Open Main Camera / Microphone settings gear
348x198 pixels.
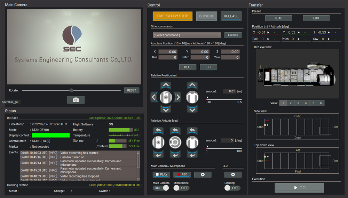click(203, 174)
